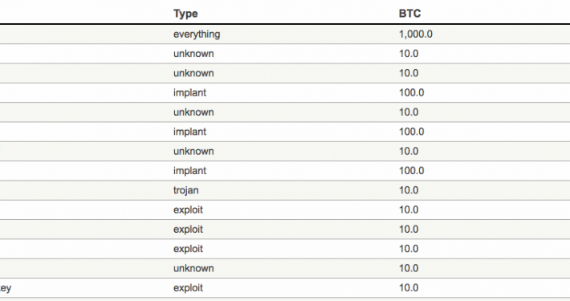Click the 100.0 value of first implant row
The width and height of the screenshot is (570, 301).
412,92
